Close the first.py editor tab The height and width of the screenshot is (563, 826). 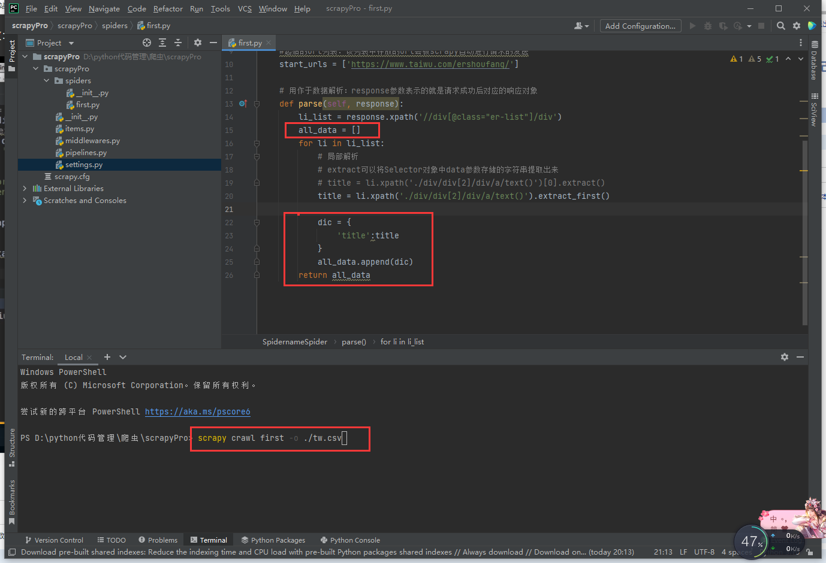[269, 43]
